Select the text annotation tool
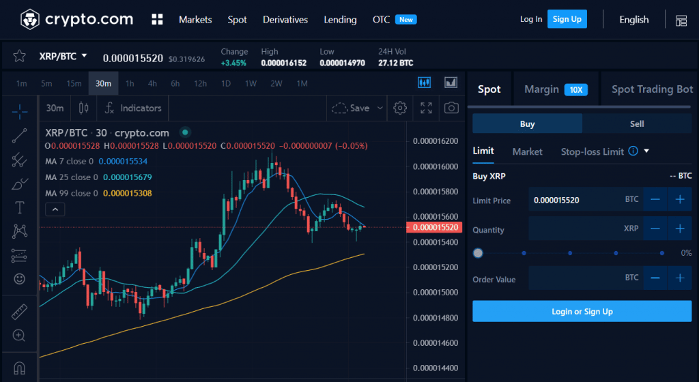Image resolution: width=699 pixels, height=382 pixels. tap(19, 207)
